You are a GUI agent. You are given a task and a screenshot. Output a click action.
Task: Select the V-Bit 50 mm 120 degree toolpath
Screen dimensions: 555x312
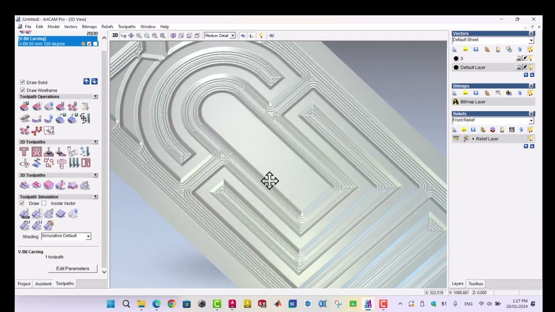42,44
